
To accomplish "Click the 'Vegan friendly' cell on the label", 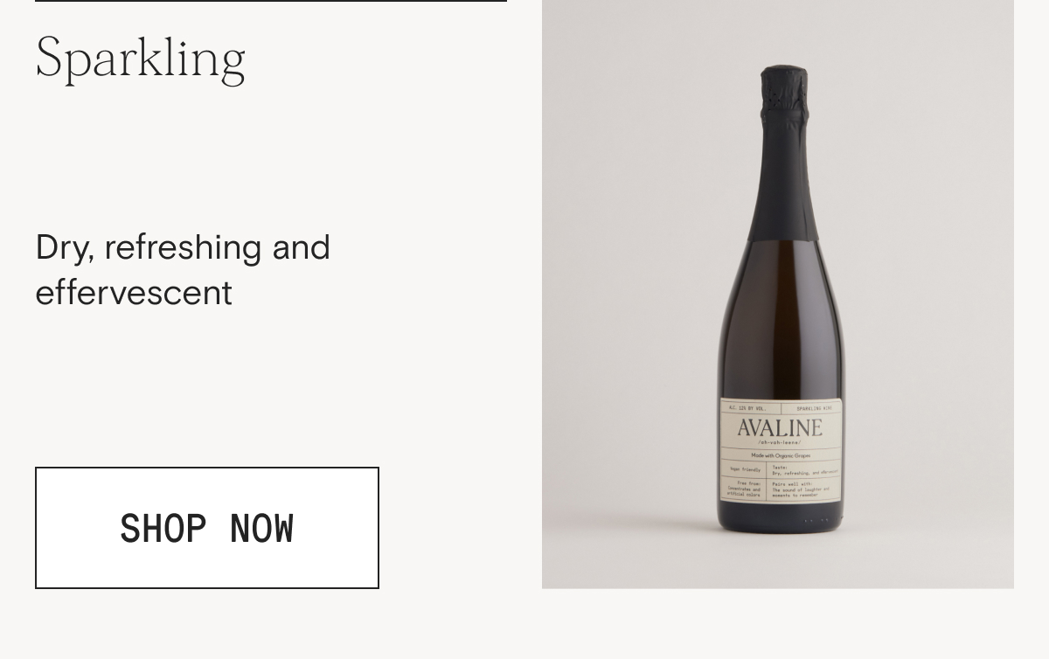I will click(x=745, y=470).
